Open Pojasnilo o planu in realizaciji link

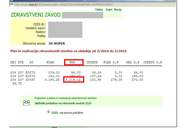click(66, 98)
